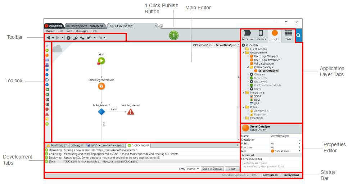348x184 pixels.
Task: Click the Start node on canvas
Action: coord(101,61)
